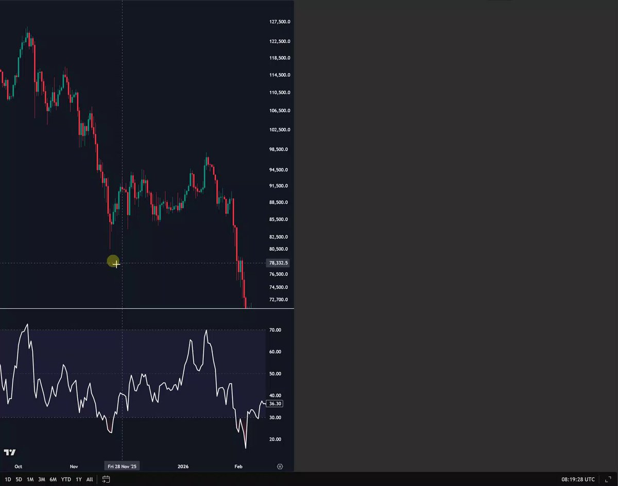
Task: Choose the 1Y range option
Action: point(79,479)
